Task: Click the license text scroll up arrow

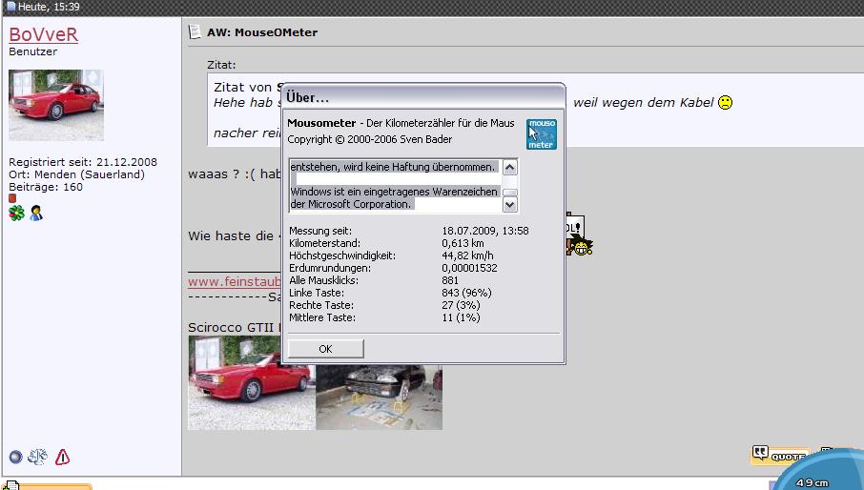Action: pyautogui.click(x=509, y=168)
